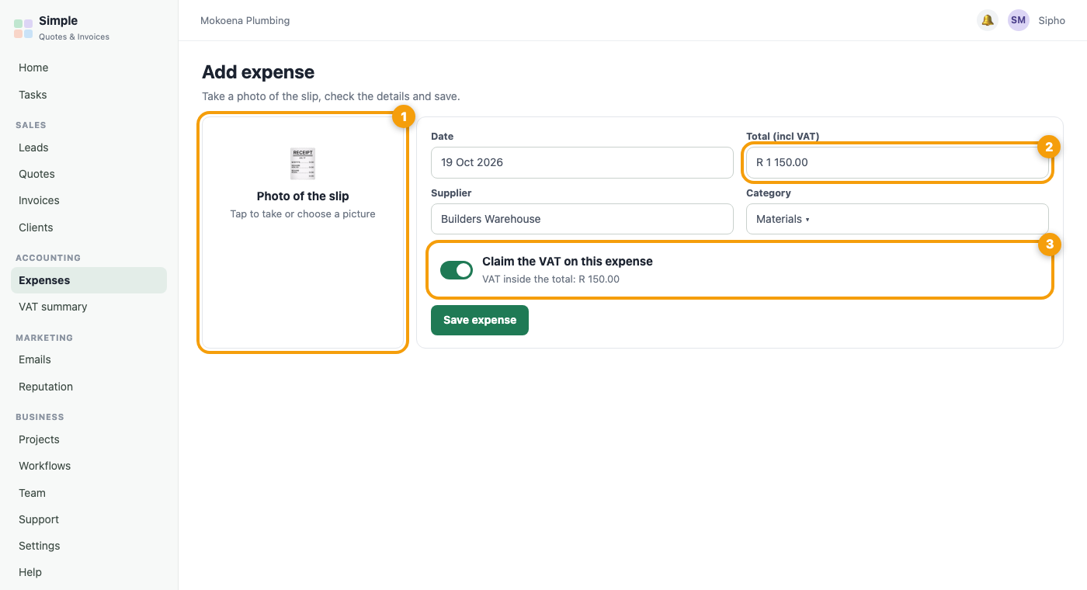Open the notifications bell

[988, 20]
